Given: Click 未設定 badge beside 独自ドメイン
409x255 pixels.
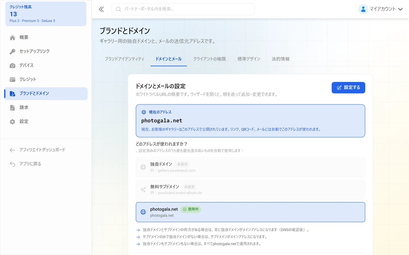Looking at the screenshot, I should point(182,164).
